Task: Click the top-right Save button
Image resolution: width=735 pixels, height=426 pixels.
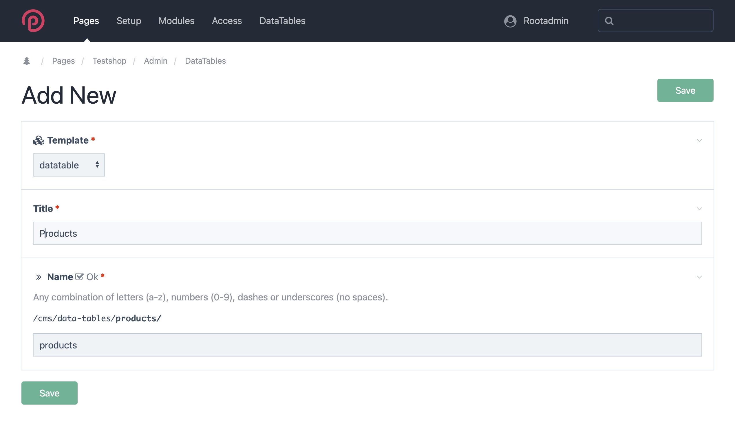Action: pos(685,90)
